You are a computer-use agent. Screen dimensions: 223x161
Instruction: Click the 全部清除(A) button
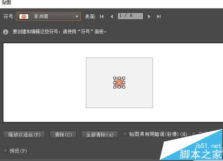[x=99, y=135]
